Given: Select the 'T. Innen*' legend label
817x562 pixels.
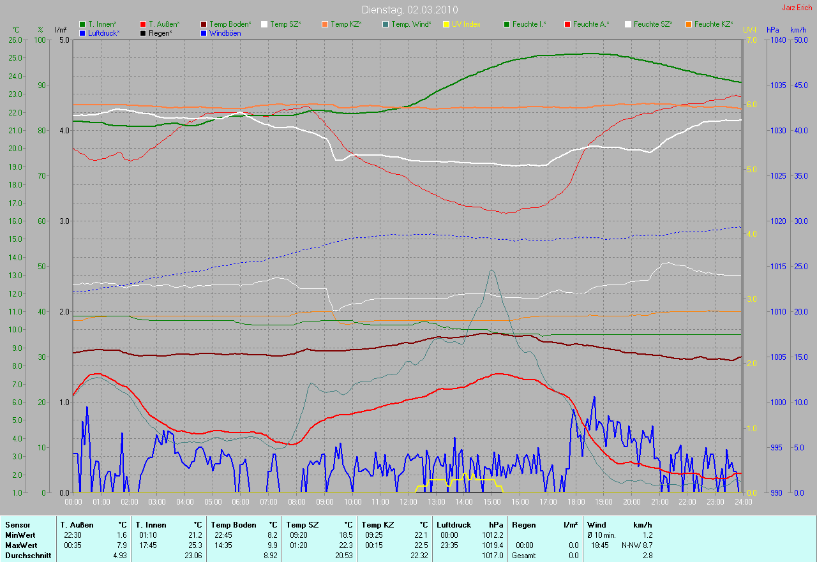Looking at the screenshot, I should (102, 24).
